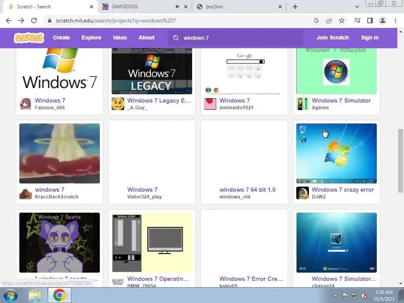
Task: Click the Windows 7 logo thumbnail
Action: (x=60, y=71)
